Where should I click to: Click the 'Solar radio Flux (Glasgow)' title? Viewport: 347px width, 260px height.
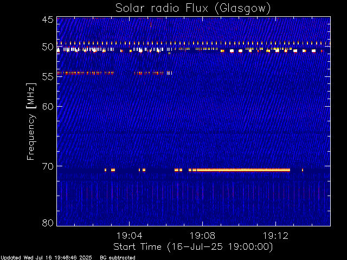[x=193, y=9]
